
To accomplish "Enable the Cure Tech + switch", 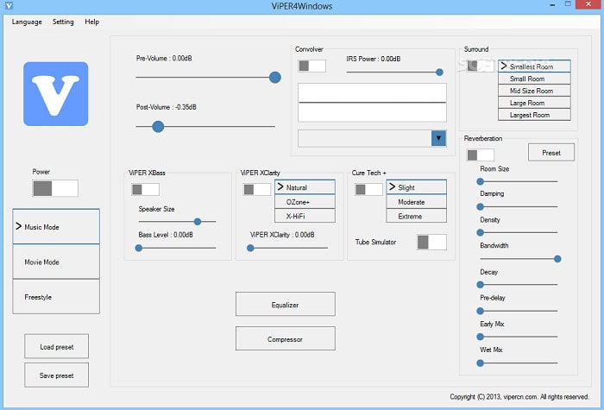I will click(x=368, y=189).
